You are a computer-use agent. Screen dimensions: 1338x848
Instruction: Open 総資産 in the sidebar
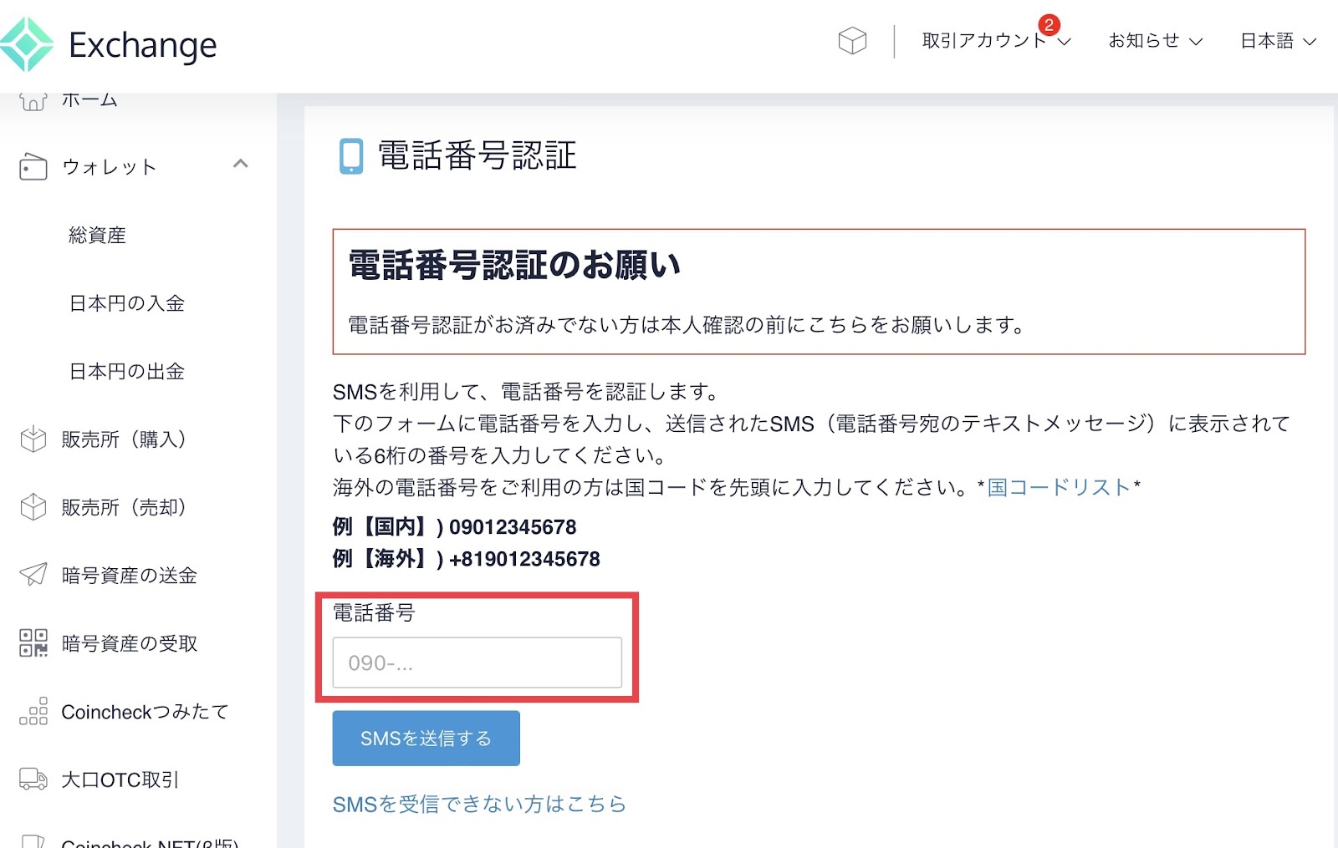point(97,236)
